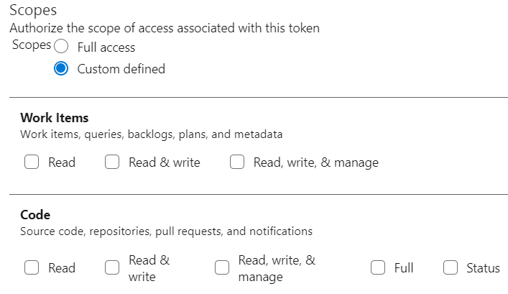
Task: Select the Custom defined radio button
Action: tap(61, 69)
